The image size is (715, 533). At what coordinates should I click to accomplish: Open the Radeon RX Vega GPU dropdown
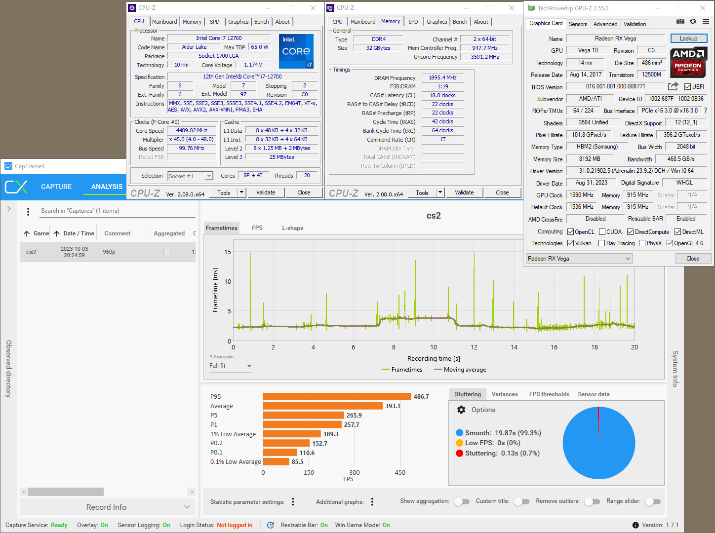pos(579,259)
